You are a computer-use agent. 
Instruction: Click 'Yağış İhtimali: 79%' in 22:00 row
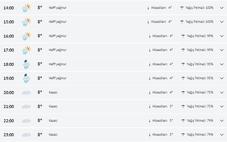tap(200, 121)
